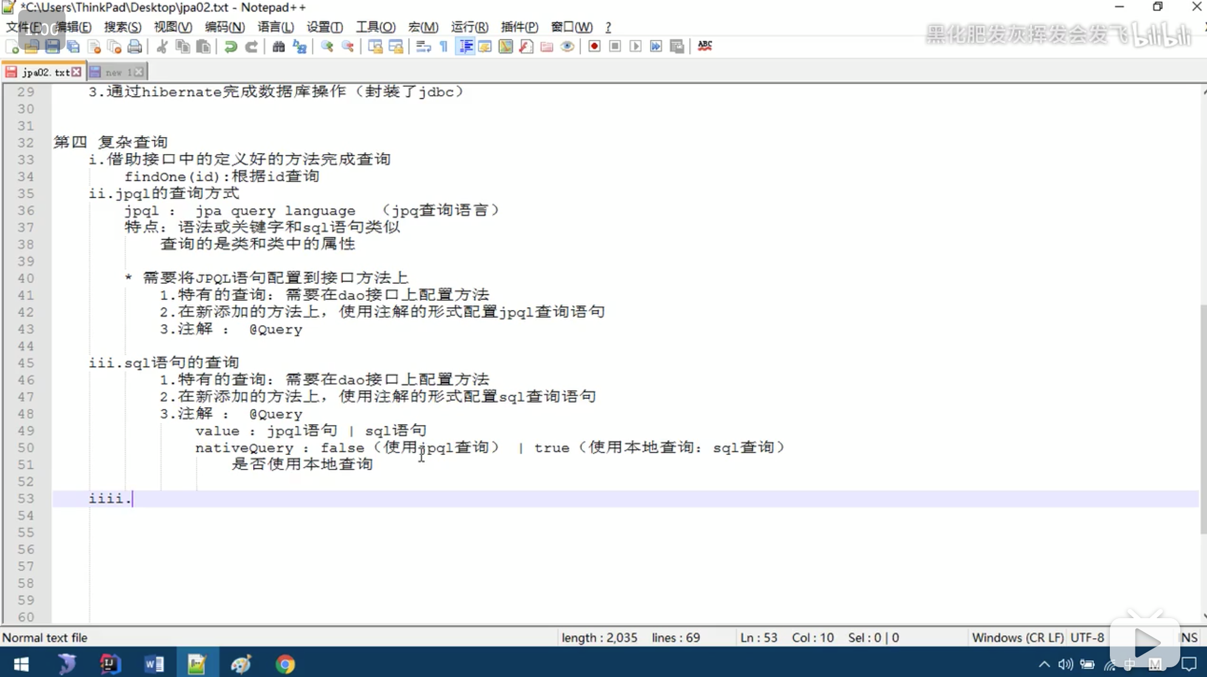Open Find with the binoculars icon
1207x677 pixels.
tap(279, 46)
